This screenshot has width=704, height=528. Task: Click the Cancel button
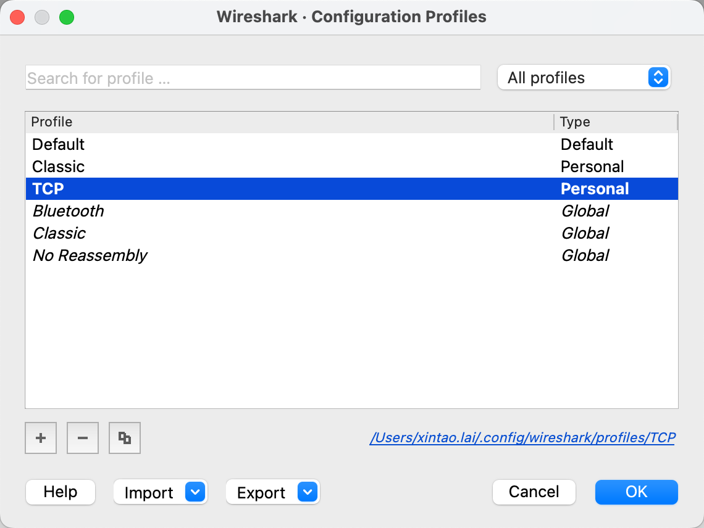click(534, 492)
